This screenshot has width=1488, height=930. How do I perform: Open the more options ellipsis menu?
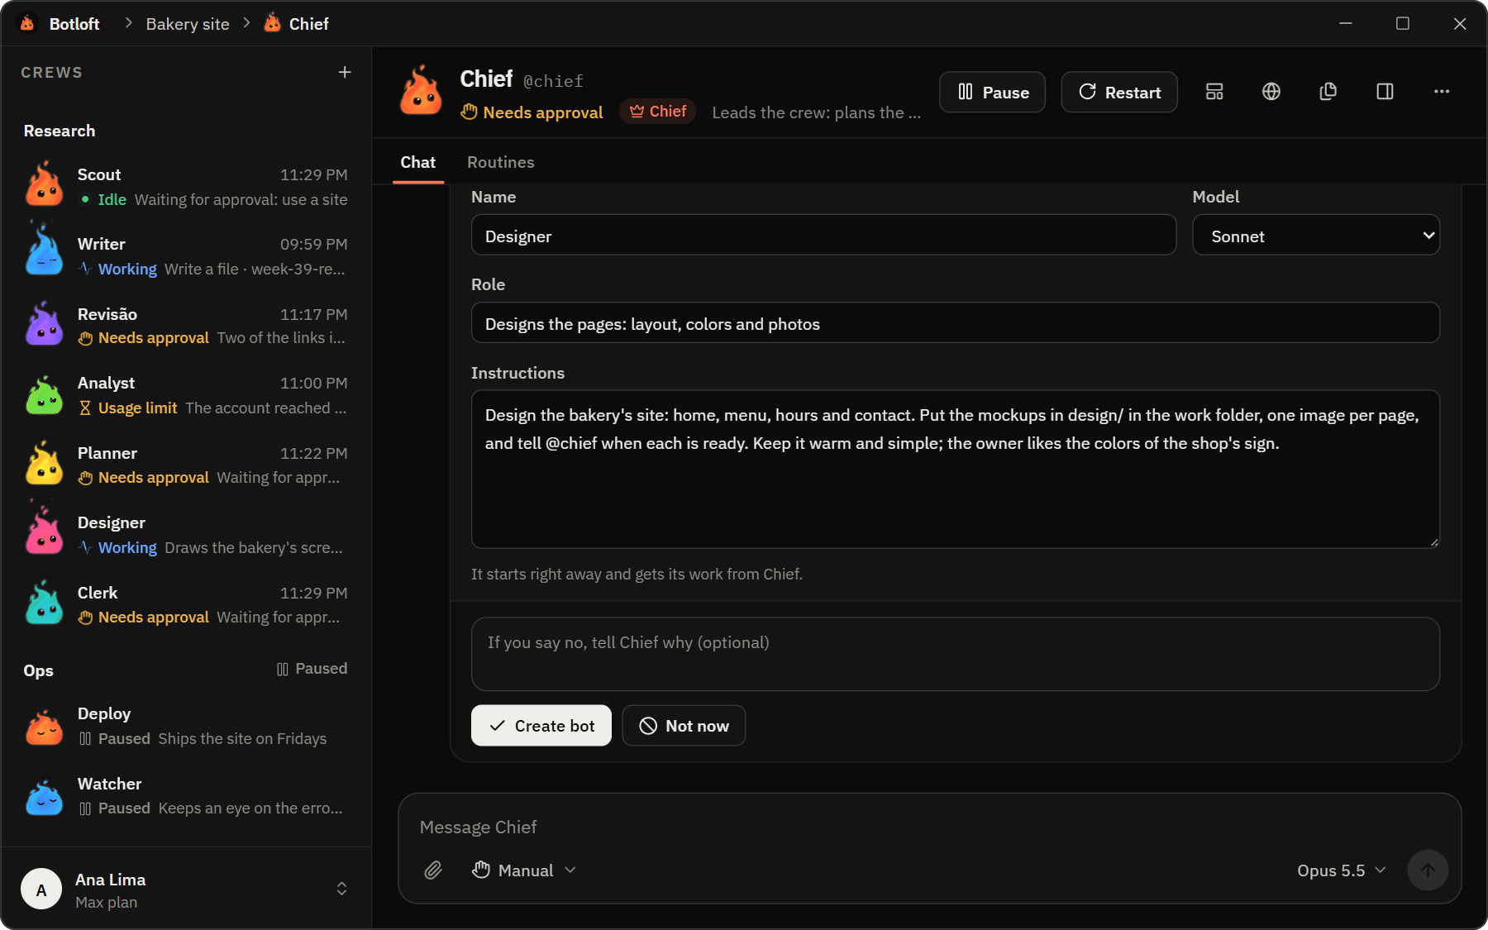tap(1442, 92)
